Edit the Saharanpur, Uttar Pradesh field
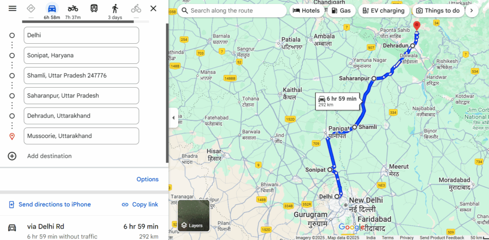The image size is (489, 240). (81, 96)
